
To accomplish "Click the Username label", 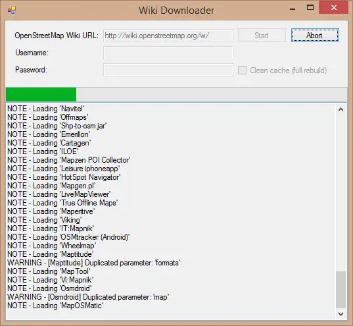I will tap(32, 53).
